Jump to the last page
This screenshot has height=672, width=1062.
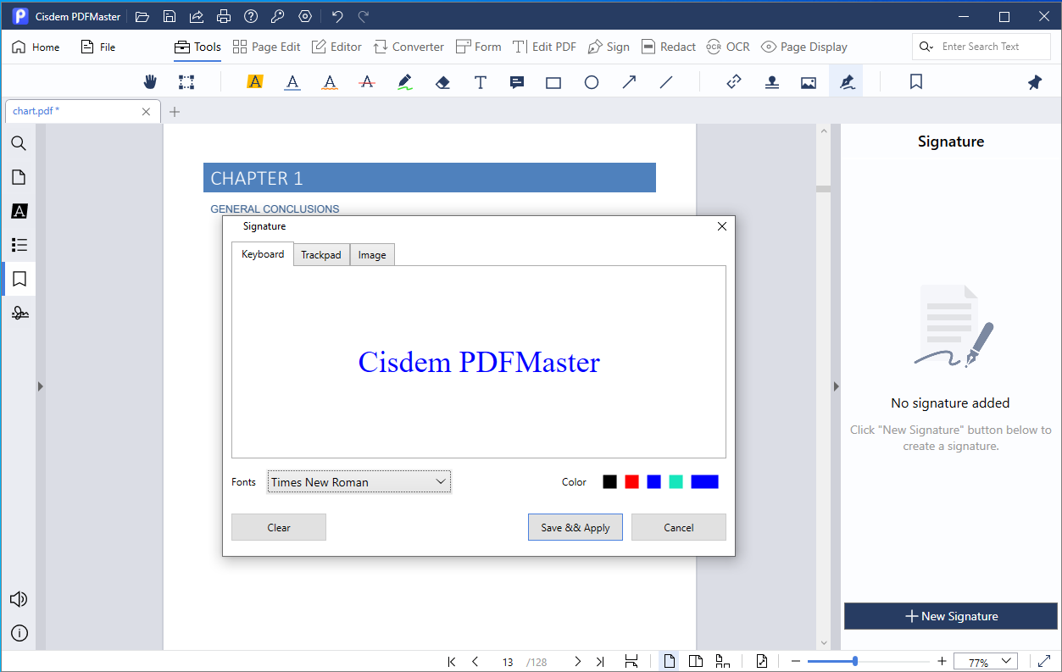coord(600,662)
